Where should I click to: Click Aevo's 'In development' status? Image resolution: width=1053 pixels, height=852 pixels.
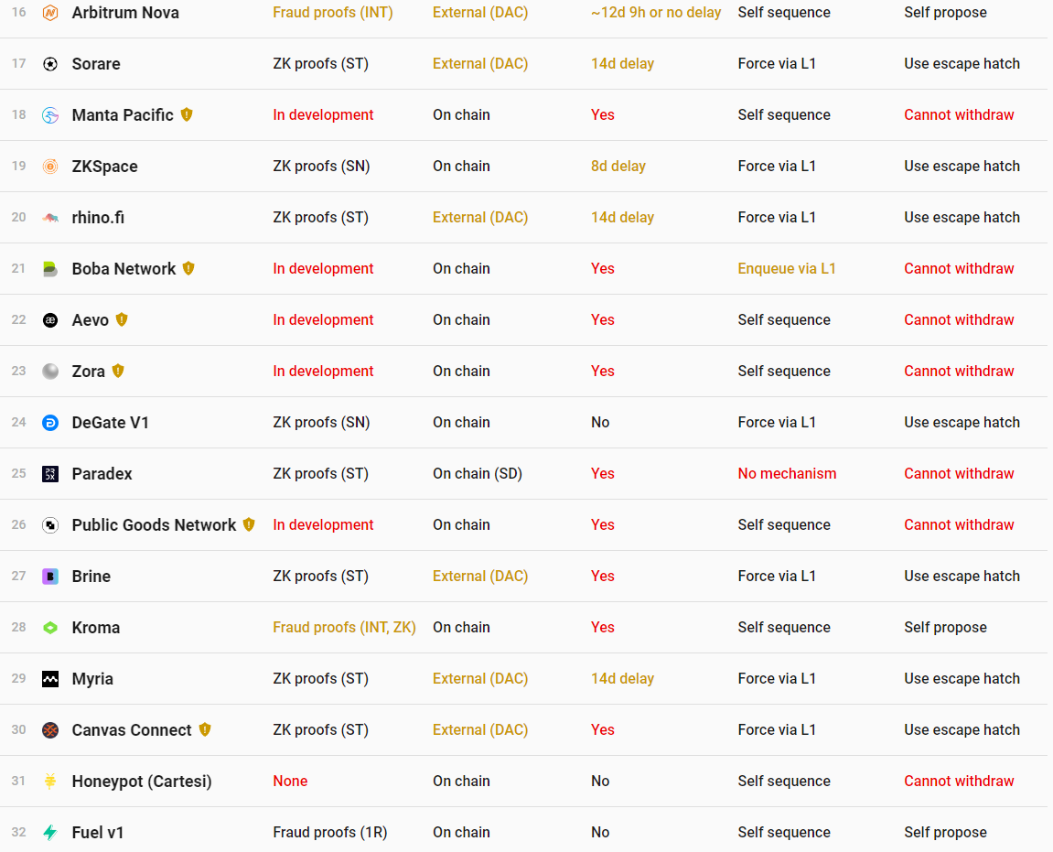click(323, 319)
